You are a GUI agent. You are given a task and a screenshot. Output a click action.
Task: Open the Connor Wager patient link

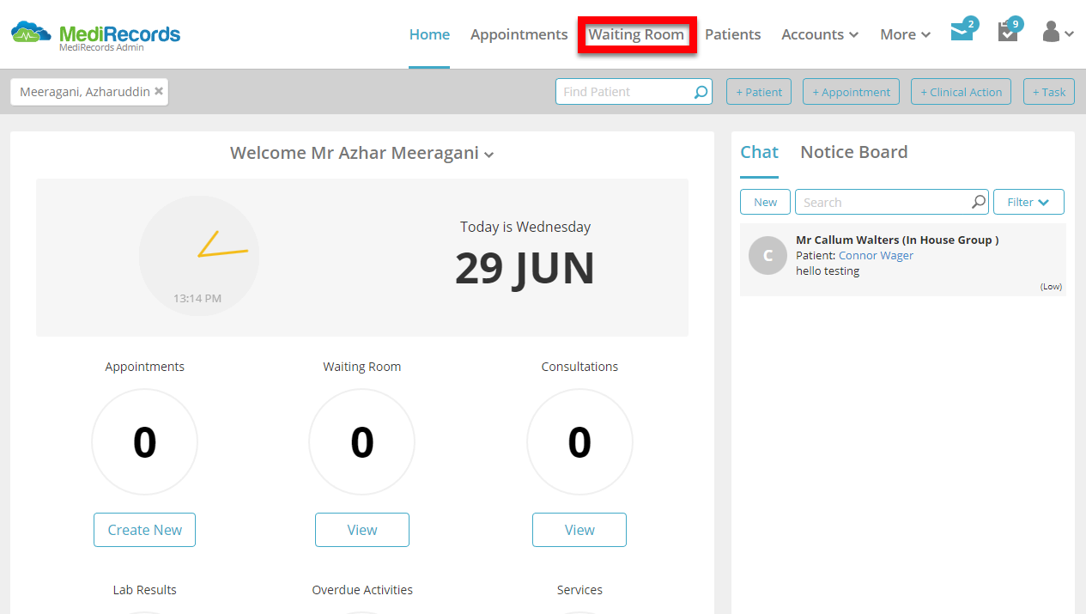pyautogui.click(x=876, y=255)
